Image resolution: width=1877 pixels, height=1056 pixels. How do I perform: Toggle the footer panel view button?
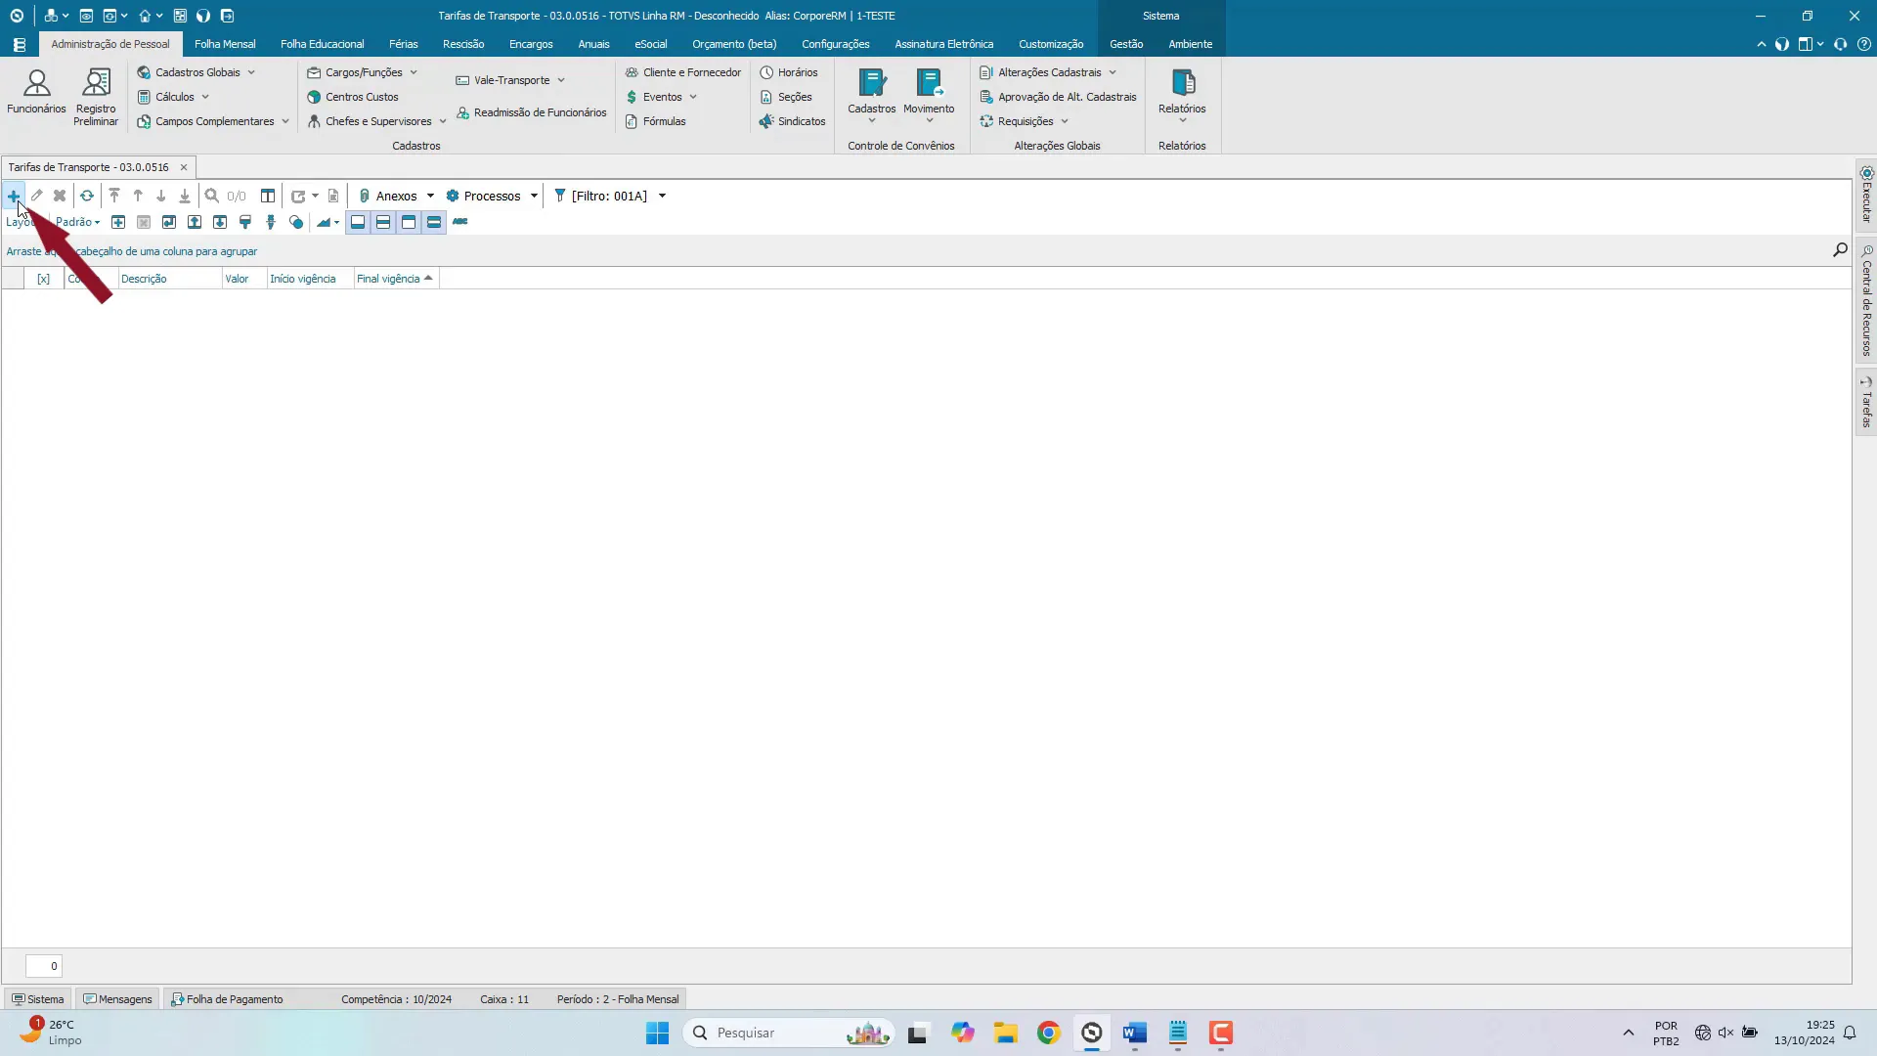tap(358, 222)
